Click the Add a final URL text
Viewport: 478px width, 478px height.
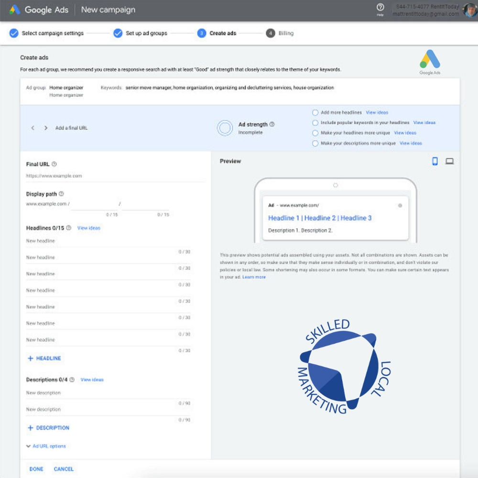click(71, 128)
